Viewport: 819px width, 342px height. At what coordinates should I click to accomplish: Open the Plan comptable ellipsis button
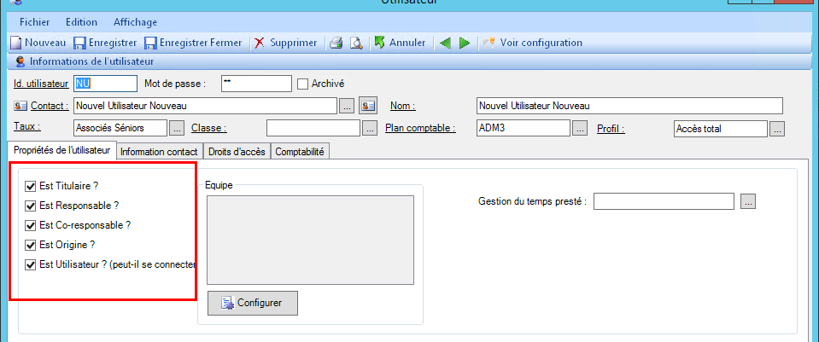click(x=579, y=129)
